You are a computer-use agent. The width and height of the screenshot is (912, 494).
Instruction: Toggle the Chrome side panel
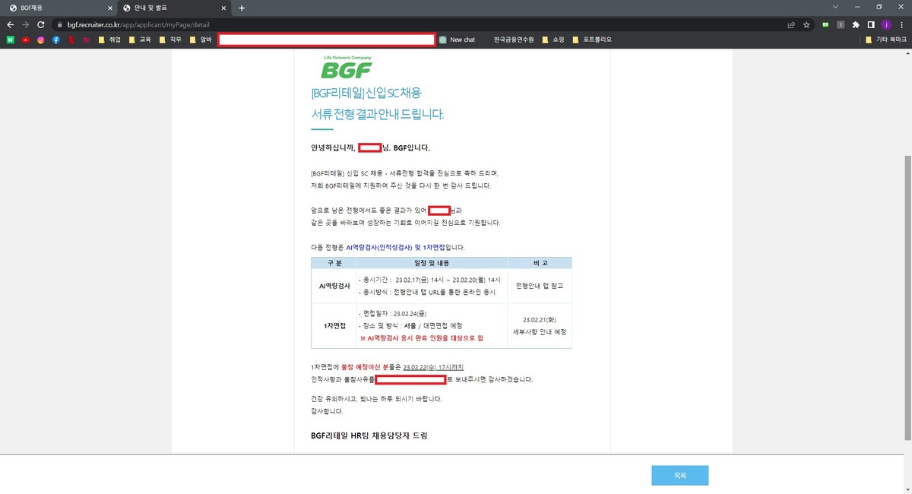point(871,24)
